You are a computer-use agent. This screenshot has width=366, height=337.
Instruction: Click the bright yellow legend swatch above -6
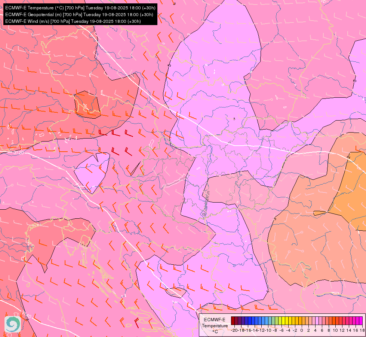[x=283, y=321]
